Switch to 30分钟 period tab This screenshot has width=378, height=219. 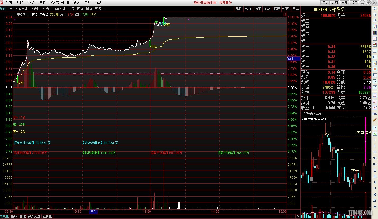[48, 9]
